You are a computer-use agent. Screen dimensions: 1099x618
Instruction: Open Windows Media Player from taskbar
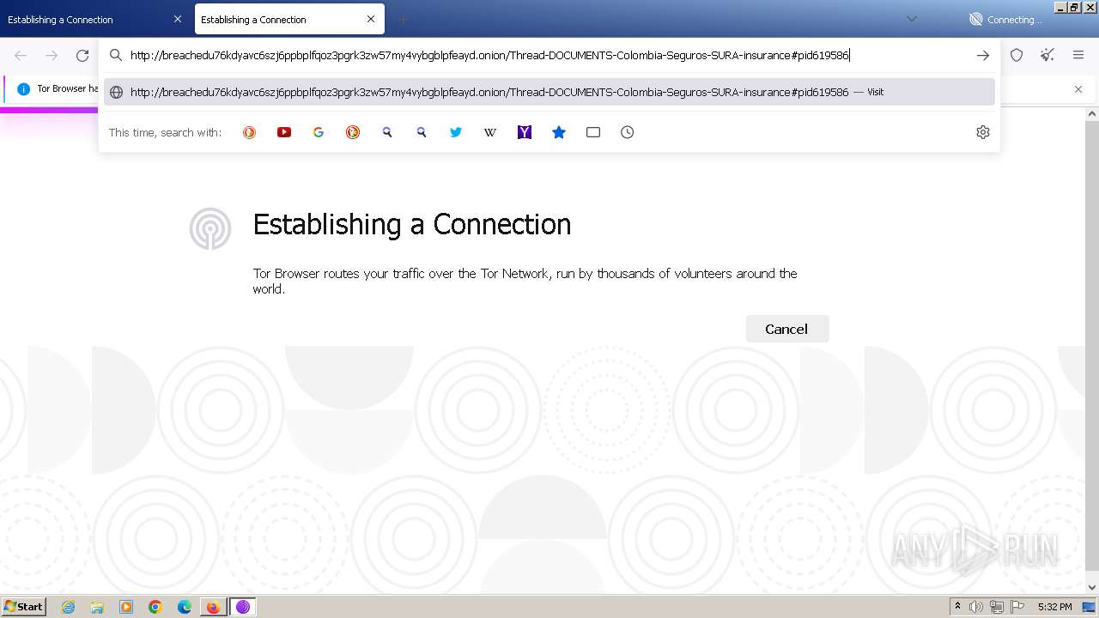(x=126, y=607)
